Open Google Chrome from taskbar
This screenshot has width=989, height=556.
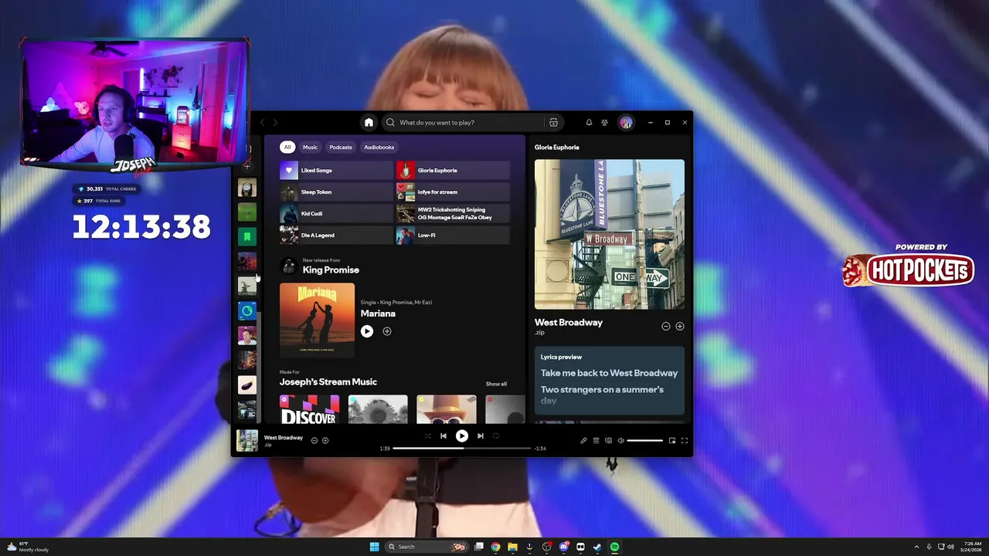pyautogui.click(x=495, y=547)
